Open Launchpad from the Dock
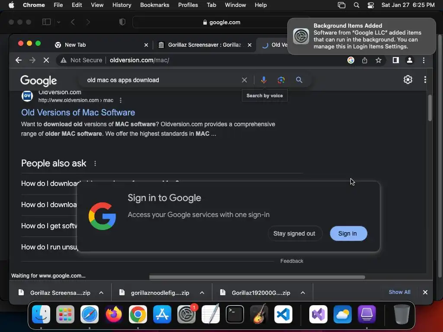 click(x=65, y=314)
